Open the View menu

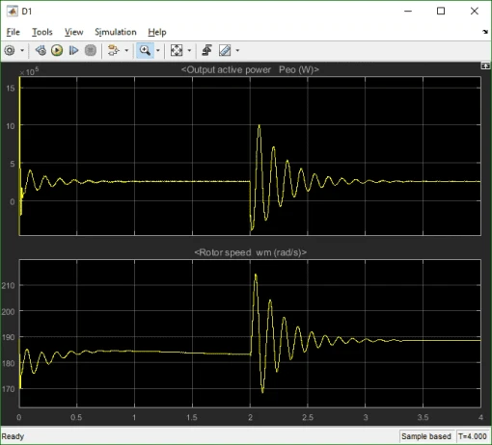[x=73, y=32]
